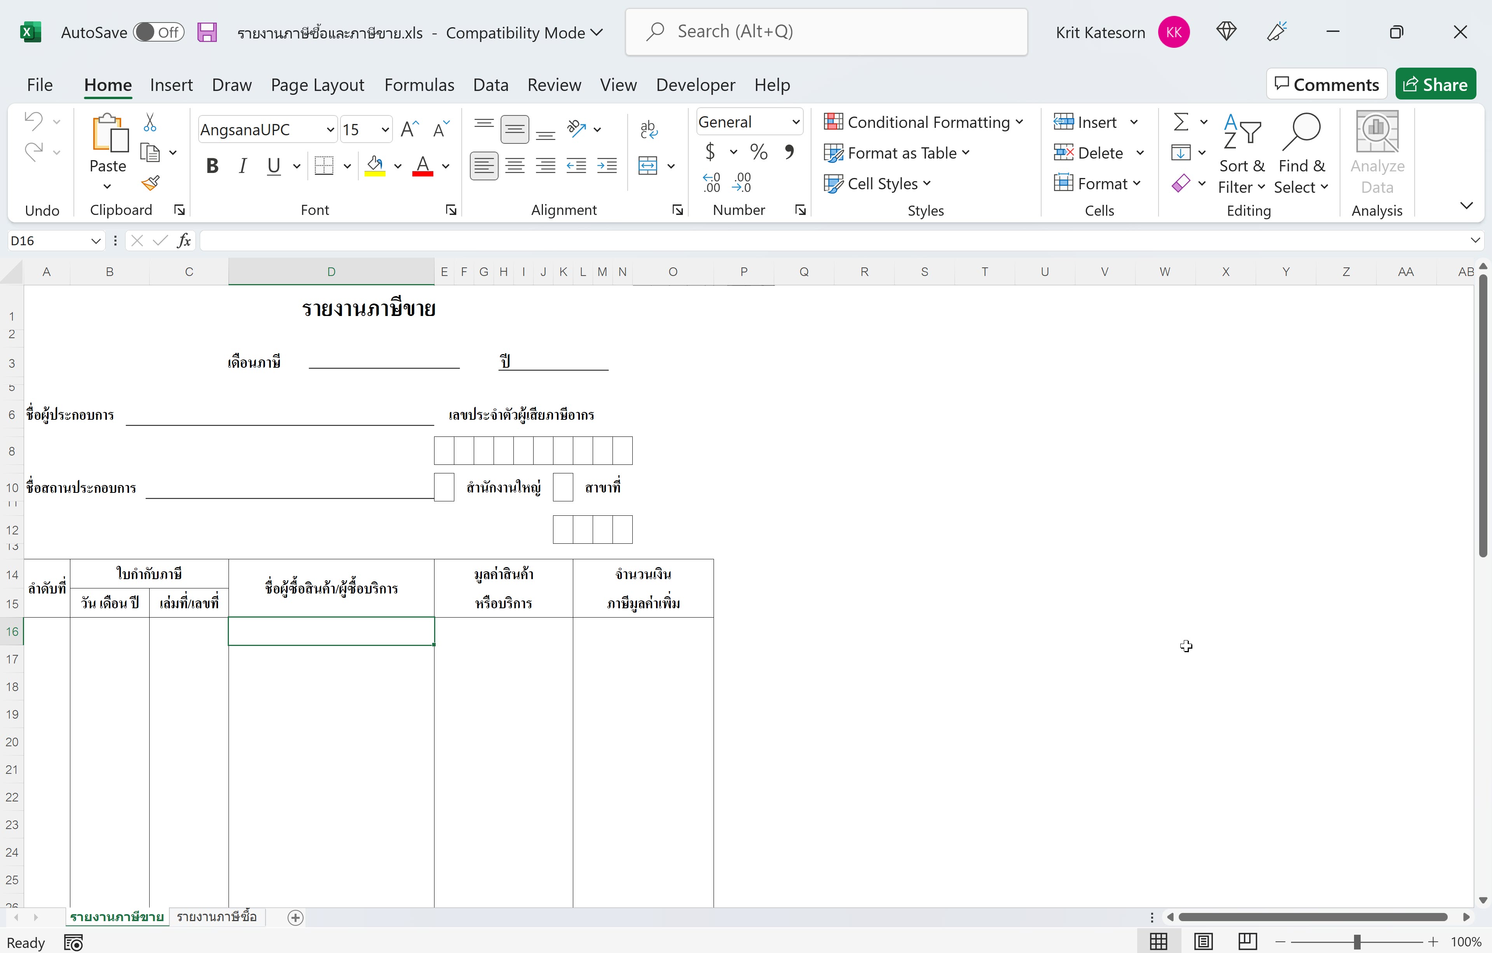
Task: Decrease font size with small A icon
Action: pos(441,129)
